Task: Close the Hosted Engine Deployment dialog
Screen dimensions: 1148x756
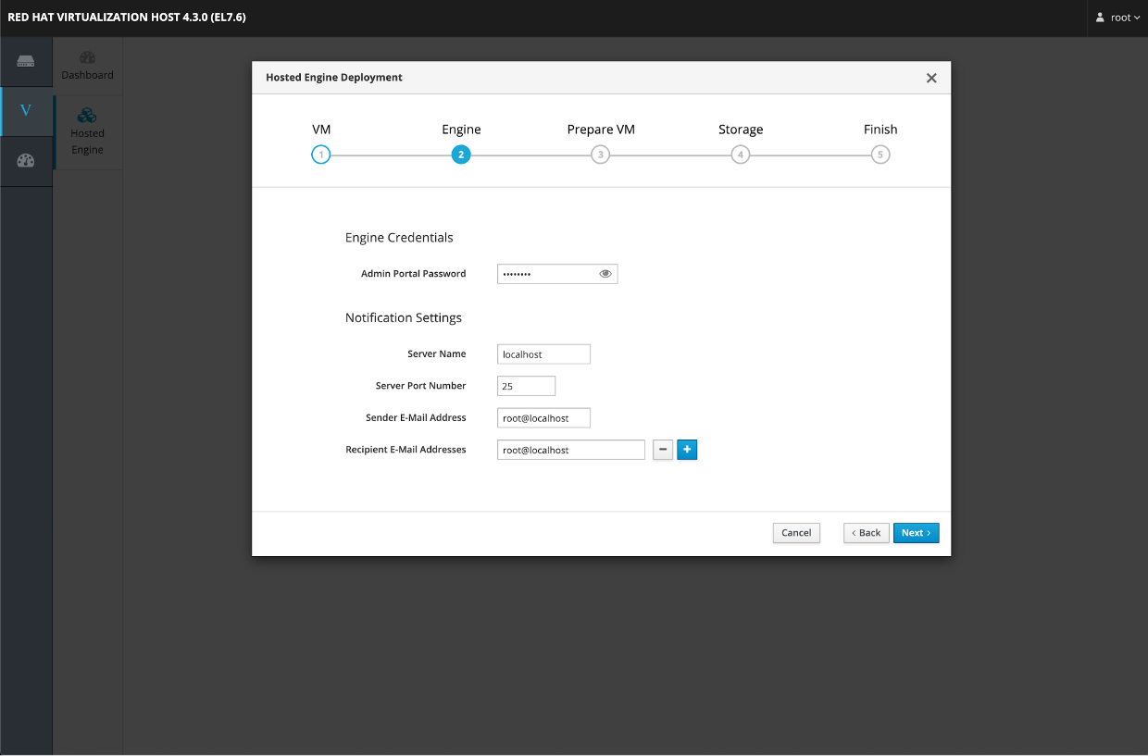Action: pos(931,78)
